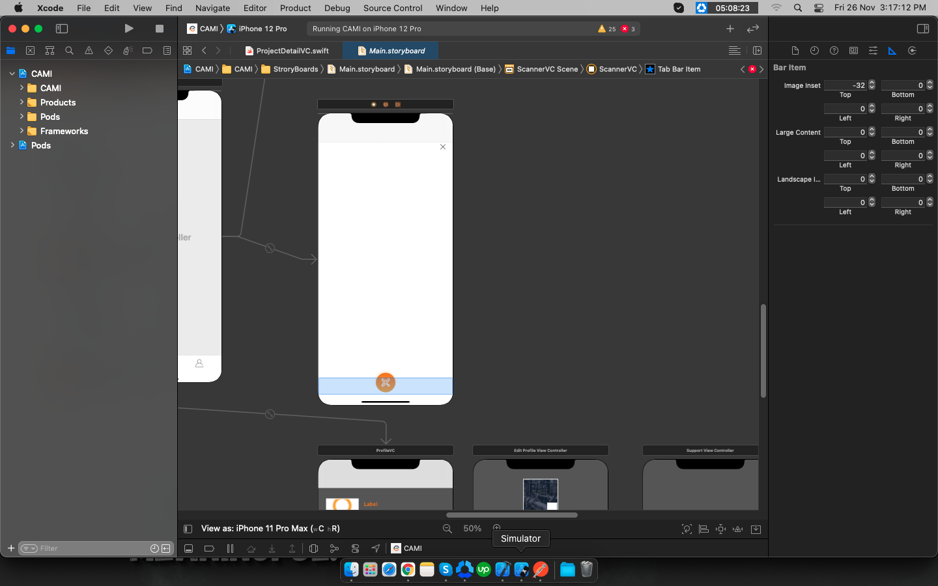The height and width of the screenshot is (586, 938).
Task: Go back in editor history
Action: [x=204, y=51]
